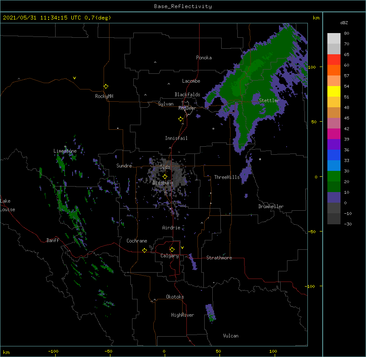Click the Didsbury city label
The width and height of the screenshot is (366, 357).
(163, 183)
